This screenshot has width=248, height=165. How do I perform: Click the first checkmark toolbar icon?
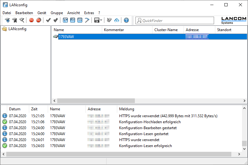tap(48, 20)
